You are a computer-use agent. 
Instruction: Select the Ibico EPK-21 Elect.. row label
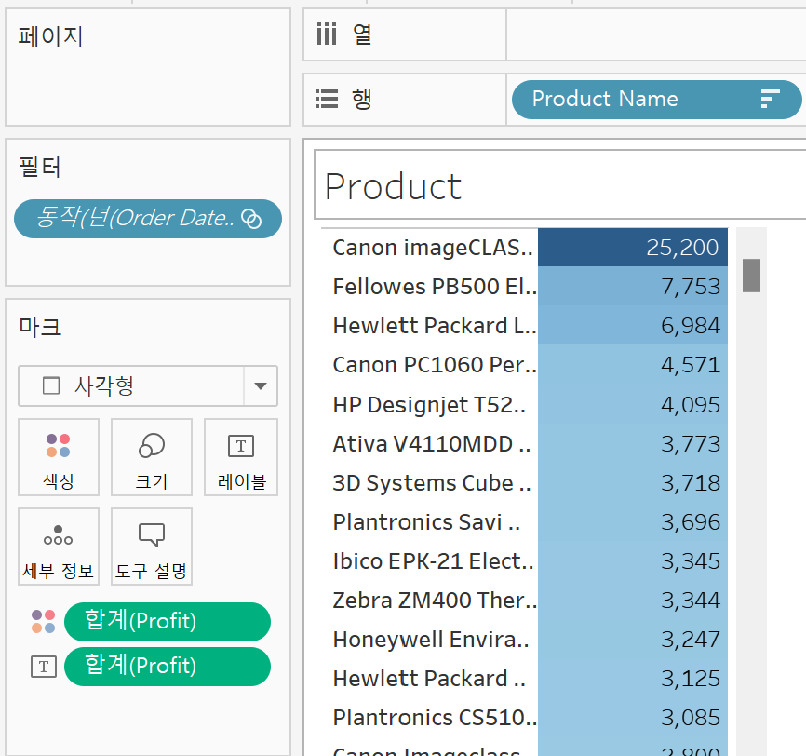(x=433, y=561)
